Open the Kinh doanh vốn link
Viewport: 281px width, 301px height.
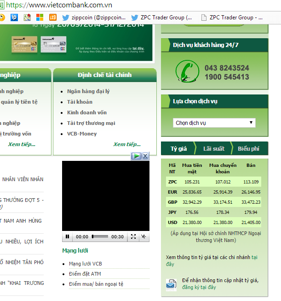(87, 112)
